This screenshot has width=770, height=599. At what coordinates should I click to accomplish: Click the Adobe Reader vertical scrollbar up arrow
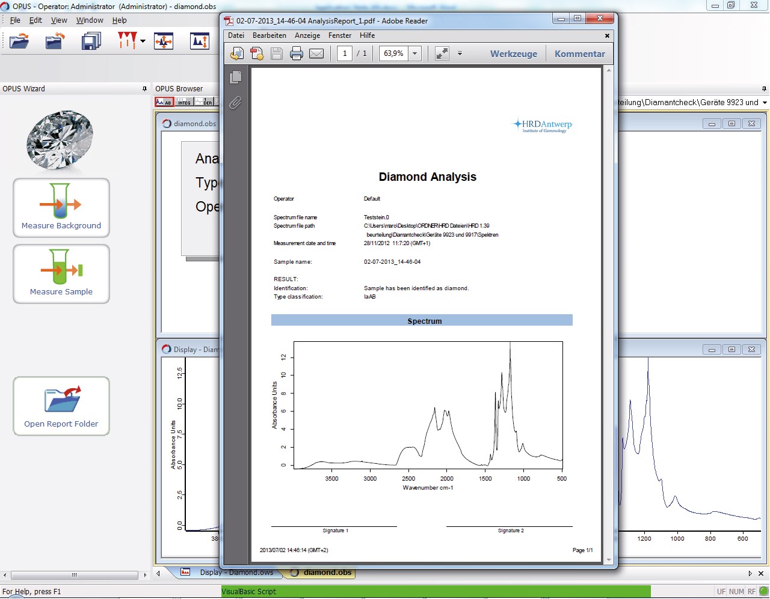click(609, 71)
